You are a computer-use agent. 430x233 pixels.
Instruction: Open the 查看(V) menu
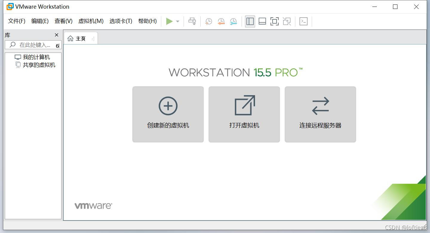click(64, 21)
